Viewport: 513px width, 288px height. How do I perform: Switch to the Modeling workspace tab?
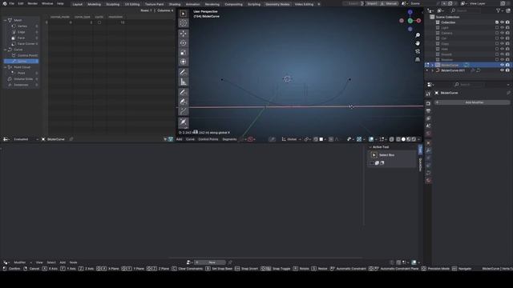click(x=95, y=4)
